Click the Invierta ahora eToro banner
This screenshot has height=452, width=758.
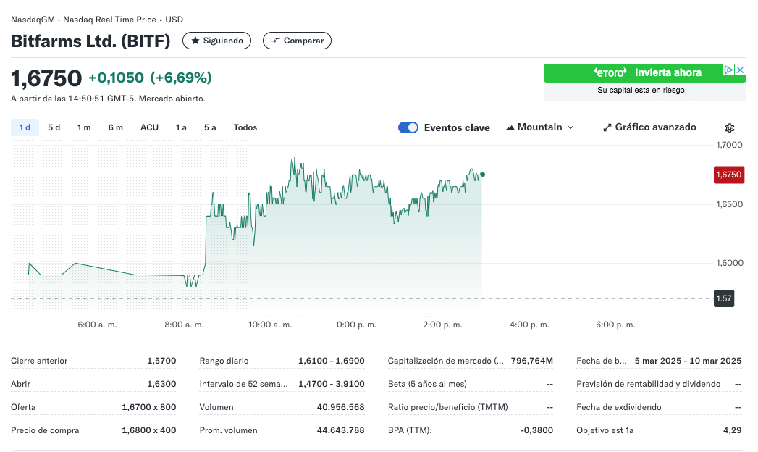point(645,73)
